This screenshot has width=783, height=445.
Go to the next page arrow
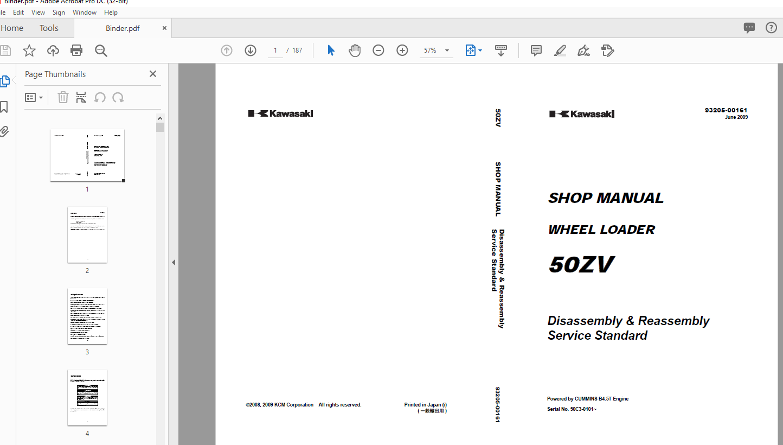coord(251,50)
